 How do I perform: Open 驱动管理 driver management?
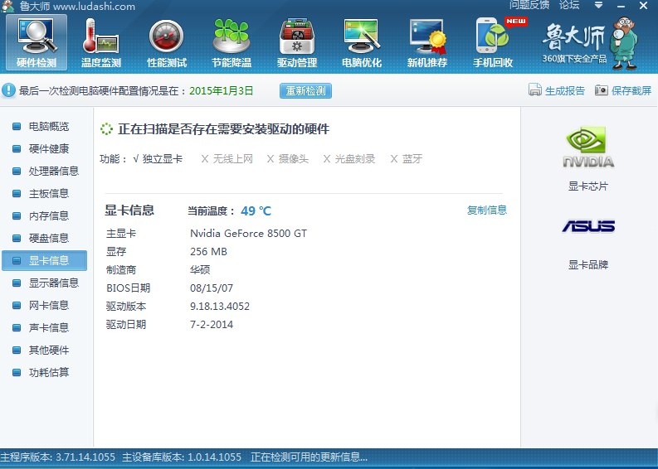297,43
